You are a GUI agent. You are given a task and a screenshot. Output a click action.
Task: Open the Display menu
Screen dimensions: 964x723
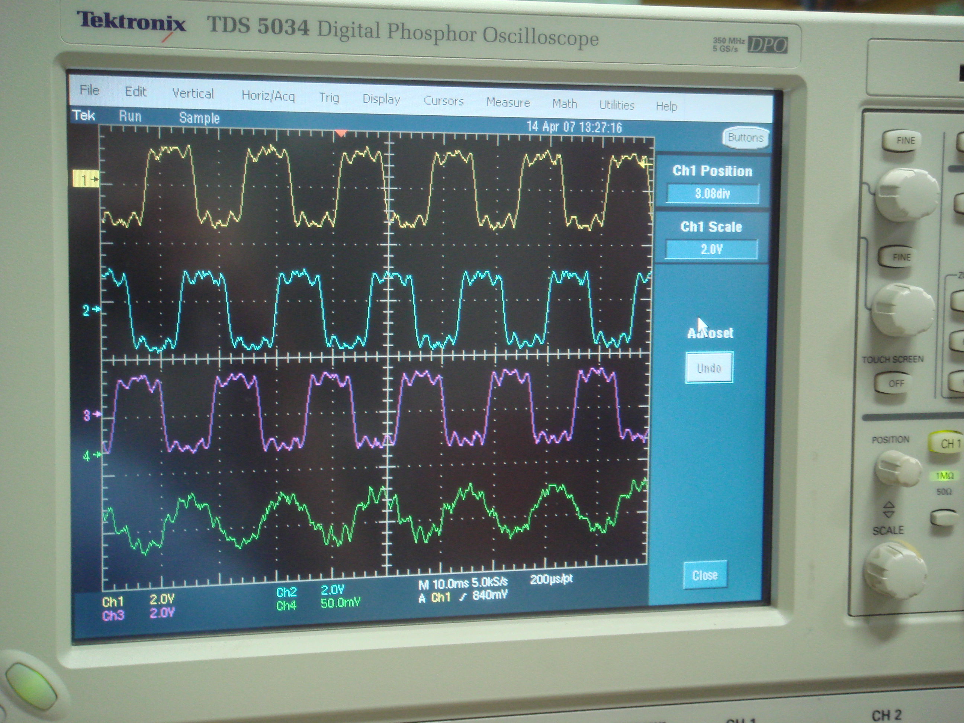click(x=381, y=99)
